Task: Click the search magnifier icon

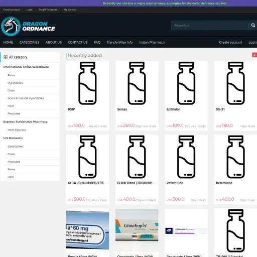Action: 253,25
